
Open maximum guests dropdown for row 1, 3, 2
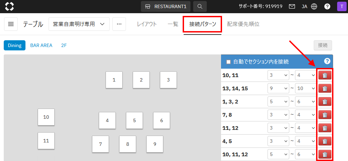306,101
